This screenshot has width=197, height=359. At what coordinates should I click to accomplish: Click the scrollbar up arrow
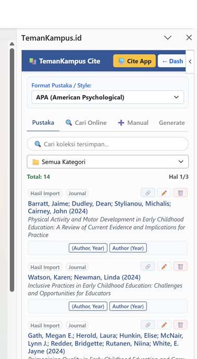click(12, 44)
